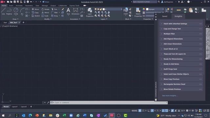Toggle annotation visibility in status bar
210x118 pixels.
pos(172,111)
